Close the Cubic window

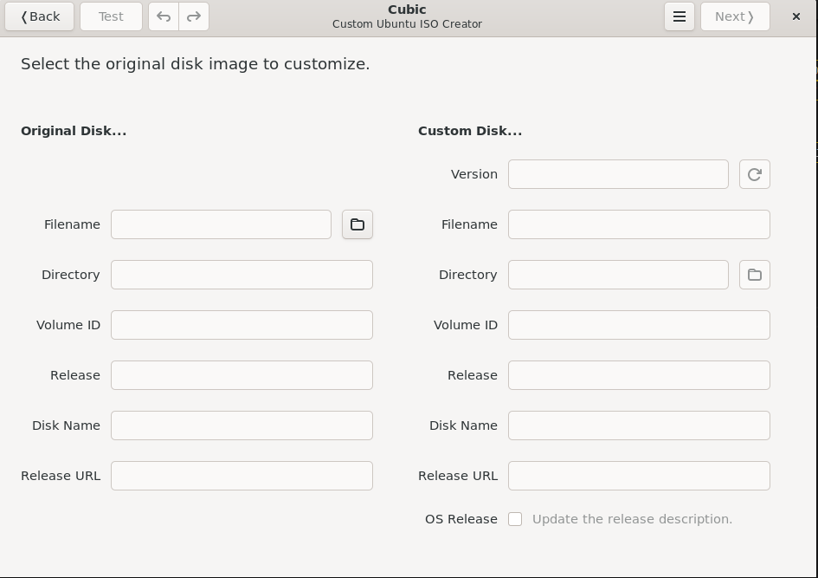pos(796,16)
